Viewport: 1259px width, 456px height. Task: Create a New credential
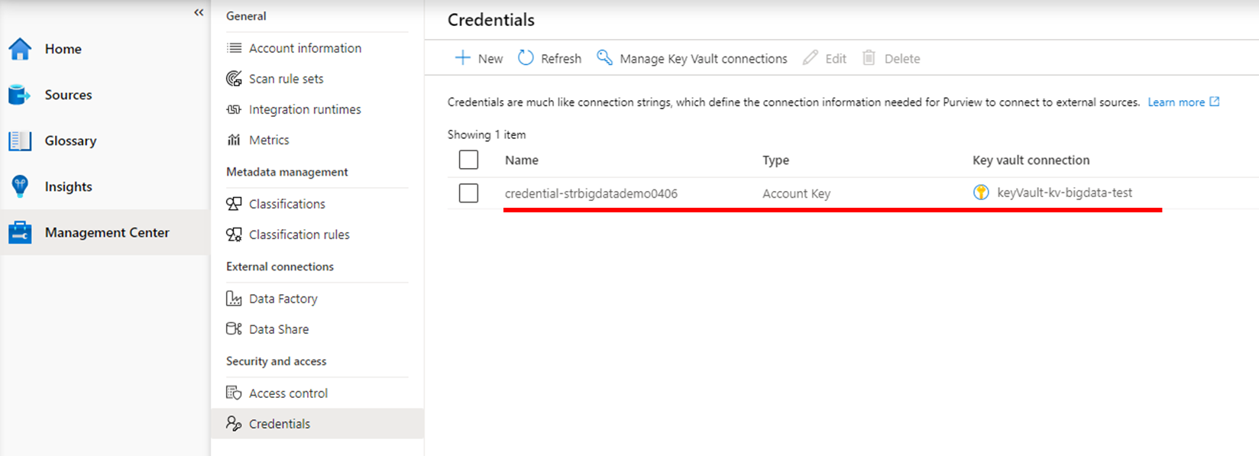(490, 59)
